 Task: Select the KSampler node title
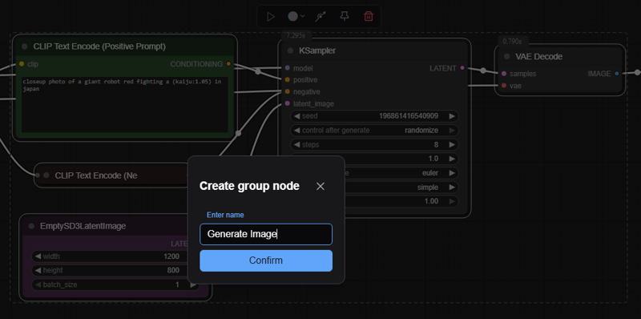[x=317, y=50]
